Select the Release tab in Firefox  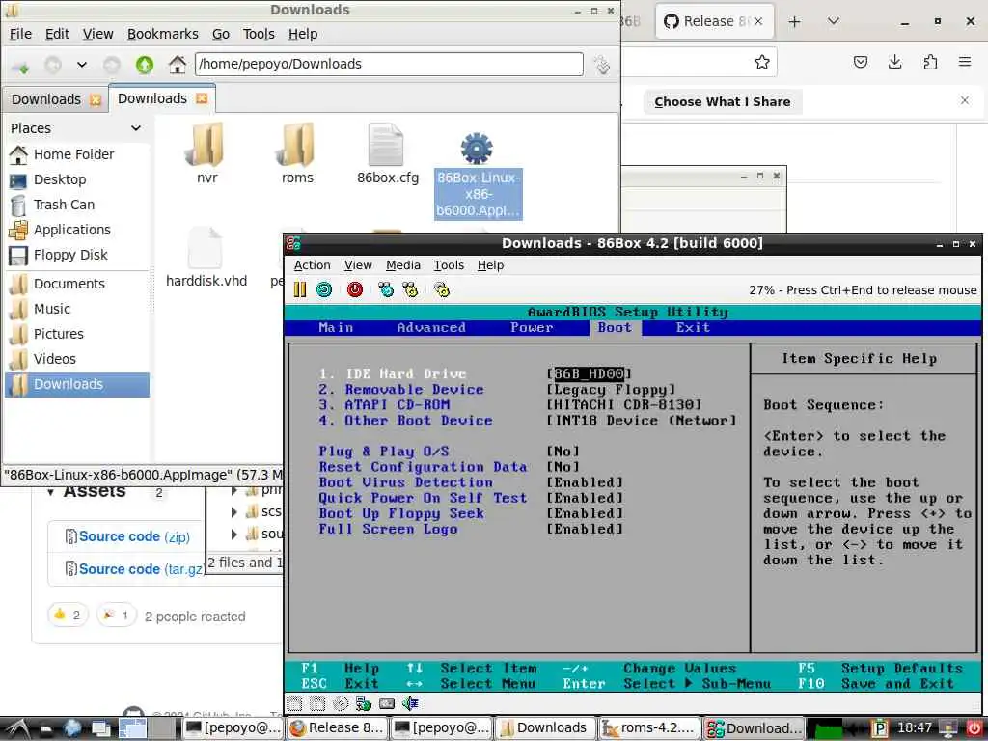pyautogui.click(x=714, y=21)
